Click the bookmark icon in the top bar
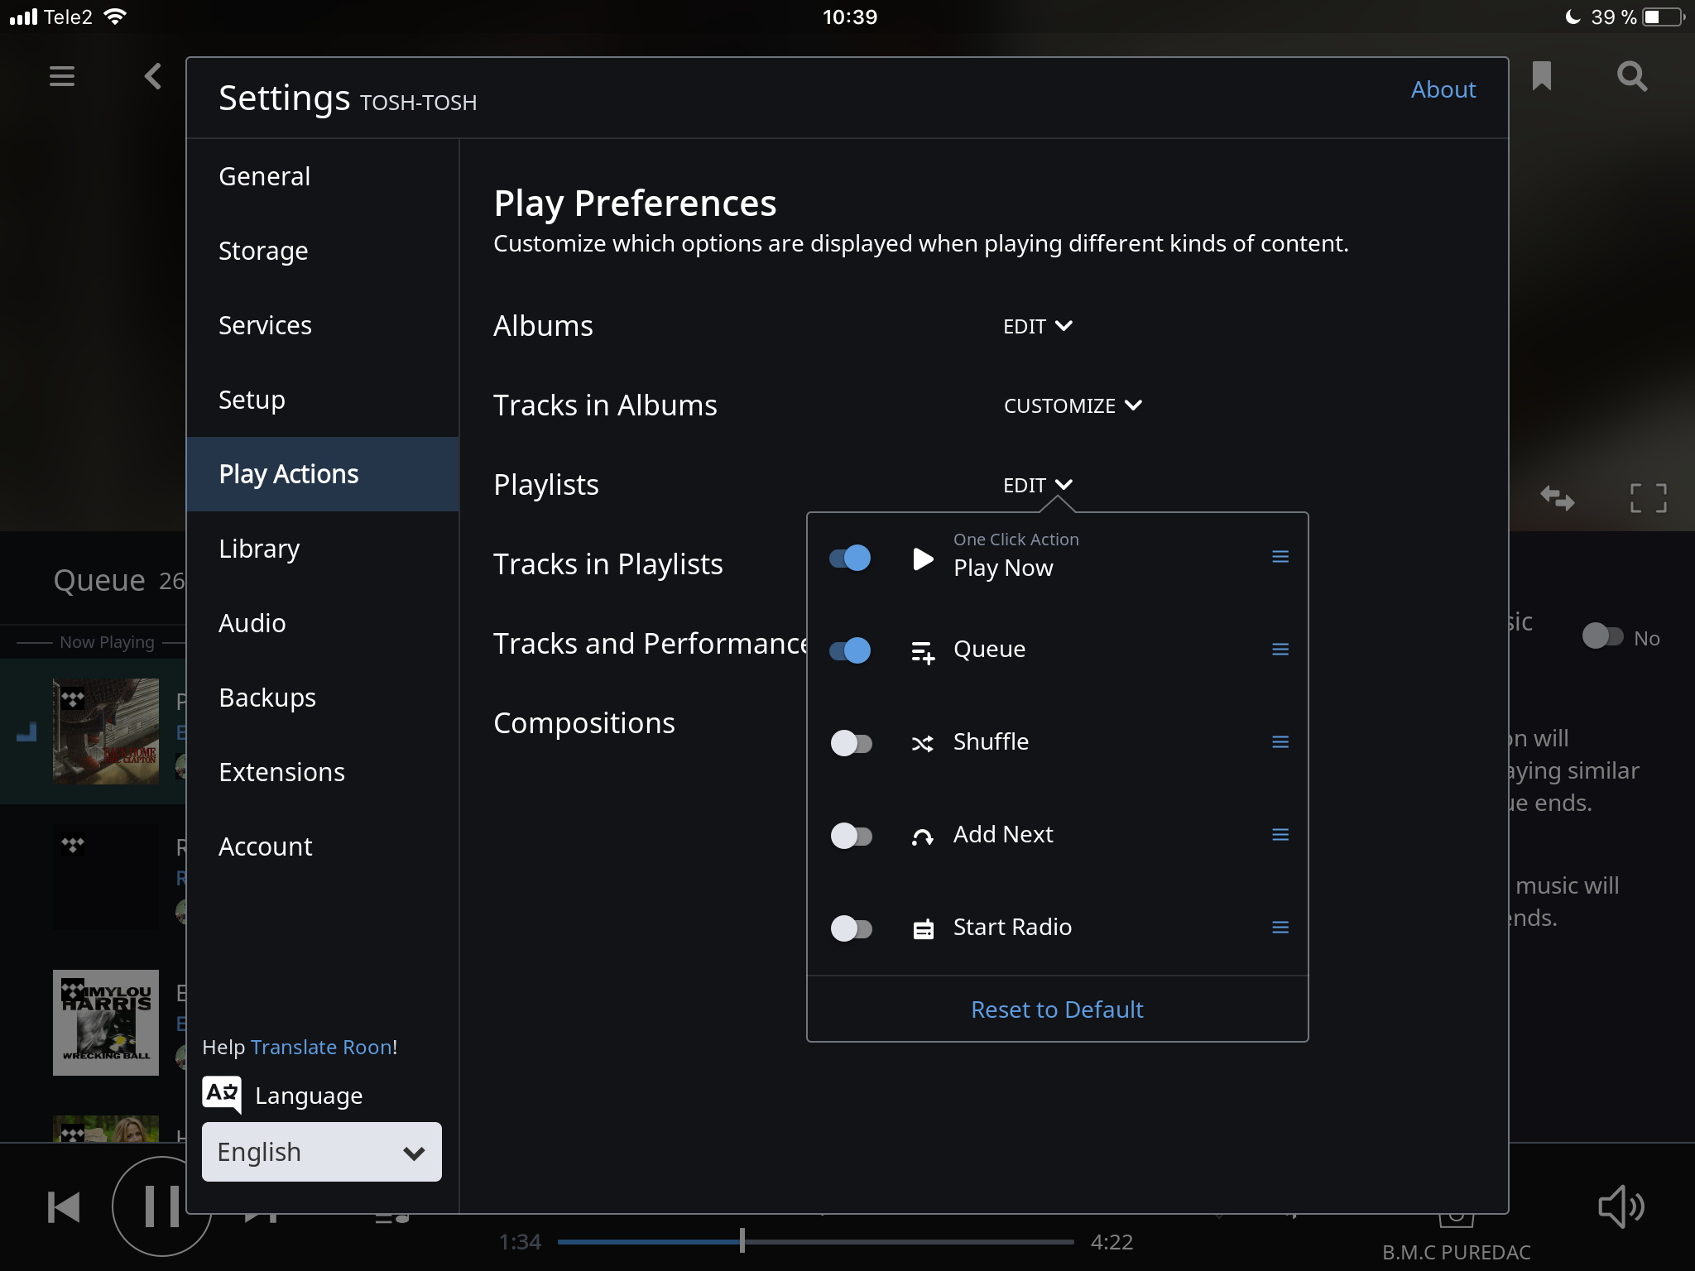 click(1541, 76)
